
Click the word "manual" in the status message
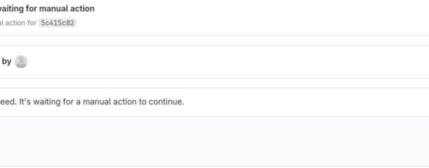95,102
